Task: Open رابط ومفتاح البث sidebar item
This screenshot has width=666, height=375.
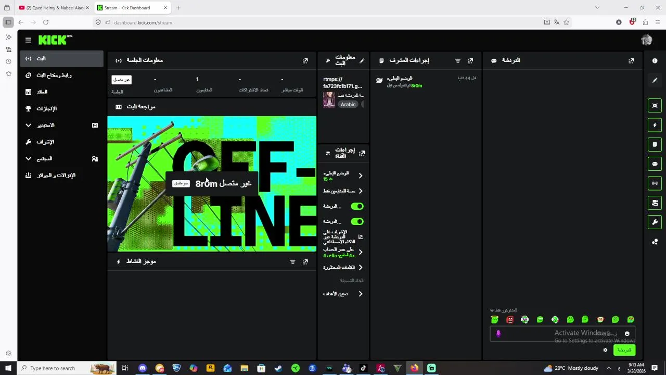Action: (62, 75)
